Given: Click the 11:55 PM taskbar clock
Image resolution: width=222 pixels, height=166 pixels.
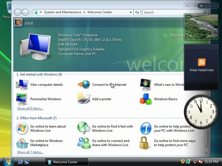Looking at the screenshot, I should 211,162.
